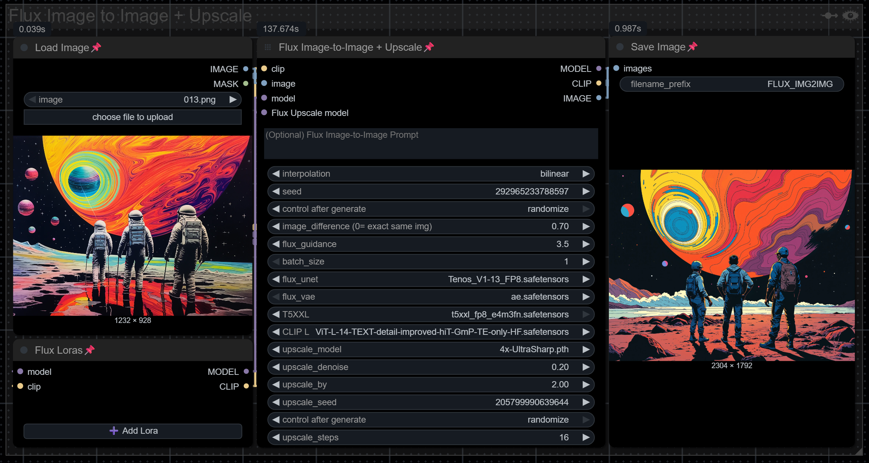
Task: Open the flux_unet model dropdown
Action: [430, 279]
